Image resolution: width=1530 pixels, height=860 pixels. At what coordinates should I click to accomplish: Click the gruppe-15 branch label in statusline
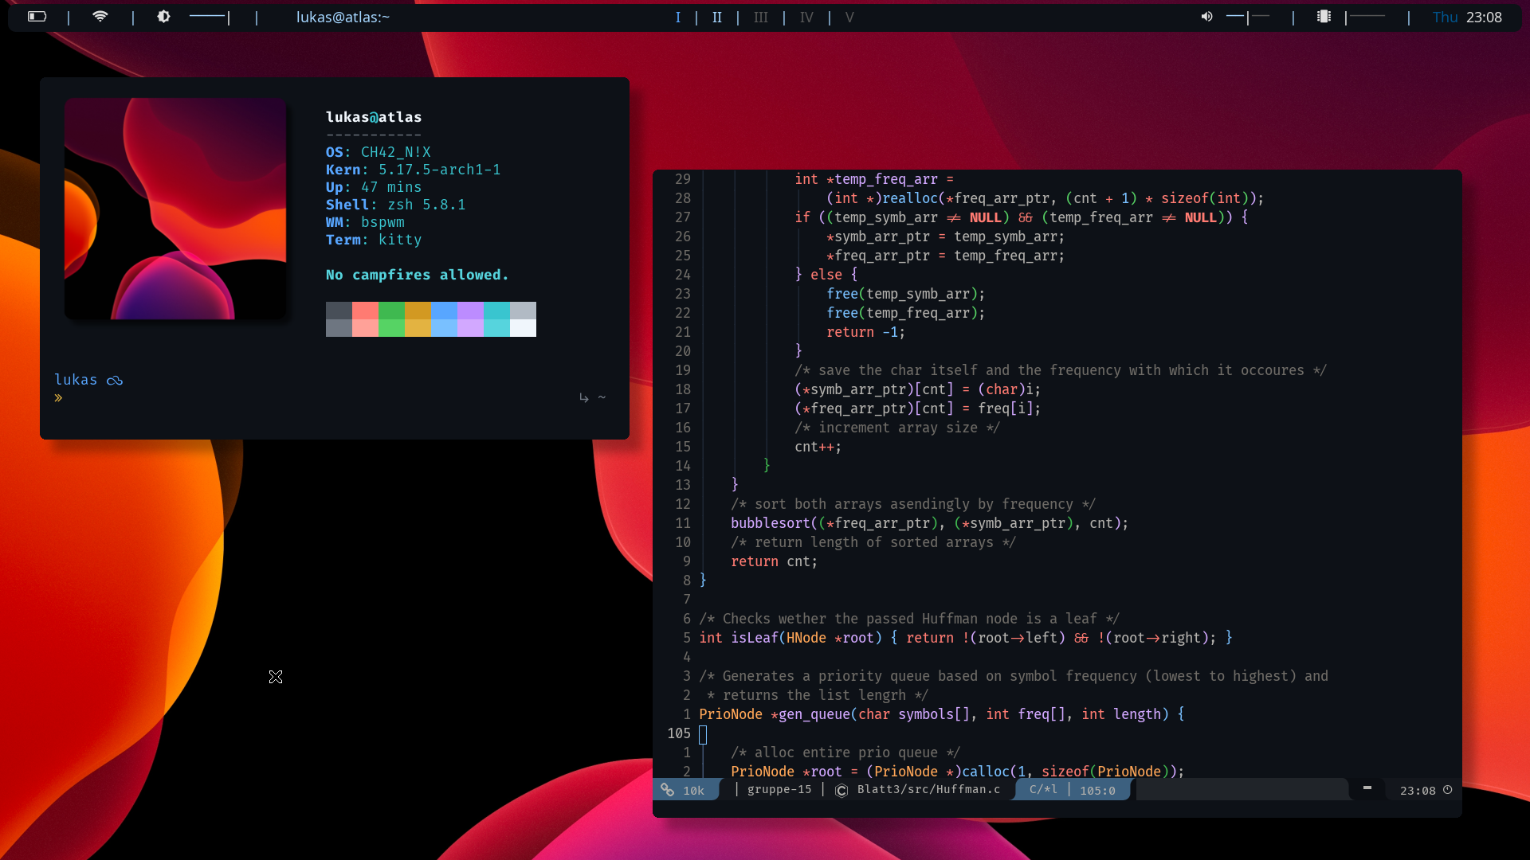779,790
